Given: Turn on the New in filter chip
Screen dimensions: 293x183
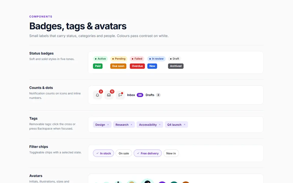Looking at the screenshot, I should 171,153.
